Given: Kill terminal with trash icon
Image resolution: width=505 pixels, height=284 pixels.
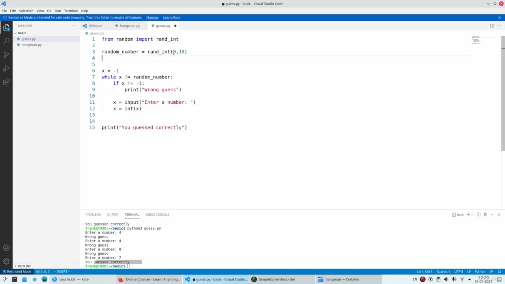Looking at the screenshot, I should [x=485, y=215].
